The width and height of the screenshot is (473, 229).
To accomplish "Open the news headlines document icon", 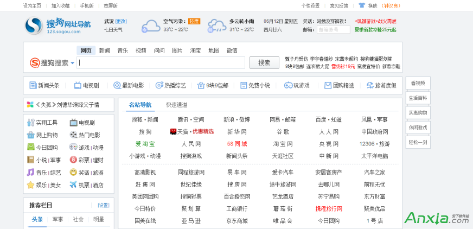I will pyautogui.click(x=33, y=85).
